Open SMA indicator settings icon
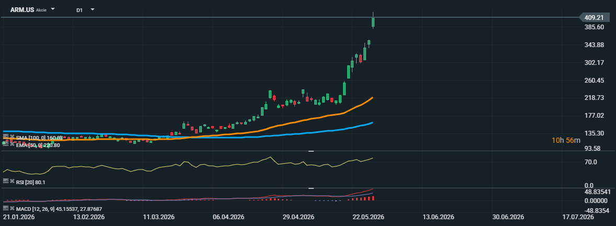Screen dimensions: 616x226 6,137
